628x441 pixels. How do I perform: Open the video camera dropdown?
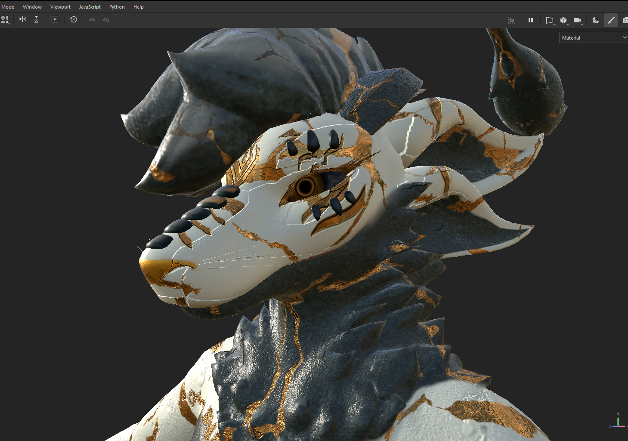[579, 21]
